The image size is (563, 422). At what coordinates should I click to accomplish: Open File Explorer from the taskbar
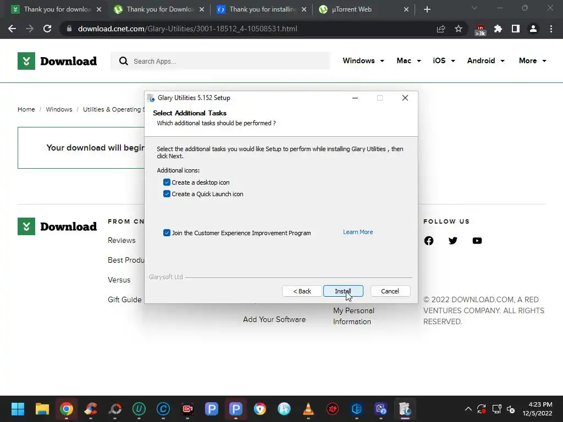tap(42, 409)
